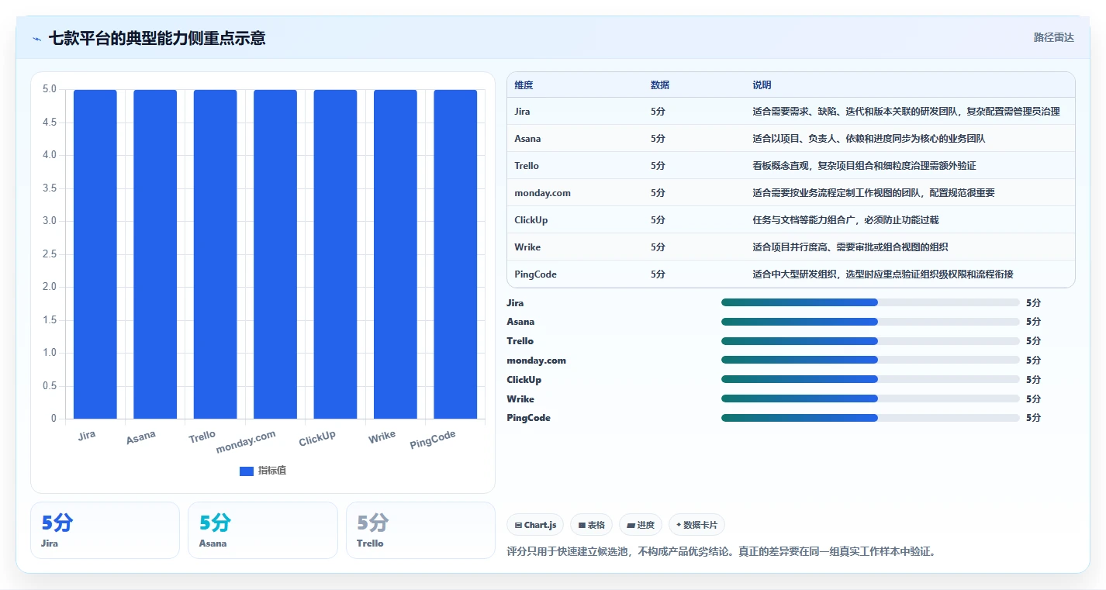
Task: Click the 5分 score in the PingCode table row
Action: 658,274
